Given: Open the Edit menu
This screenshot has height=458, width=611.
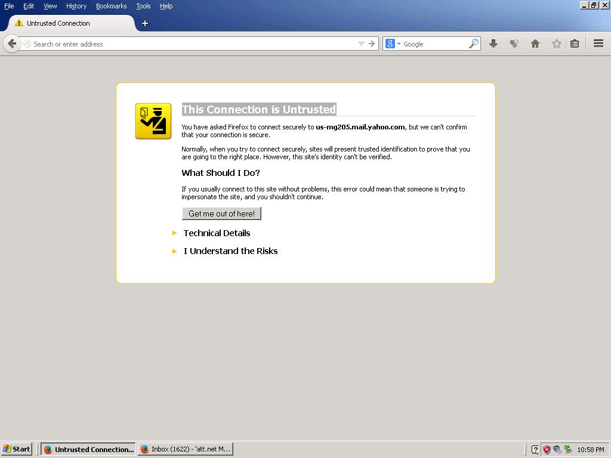Looking at the screenshot, I should point(29,6).
